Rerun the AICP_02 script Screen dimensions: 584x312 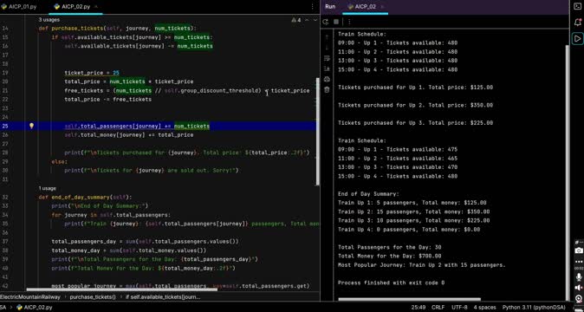(x=326, y=22)
